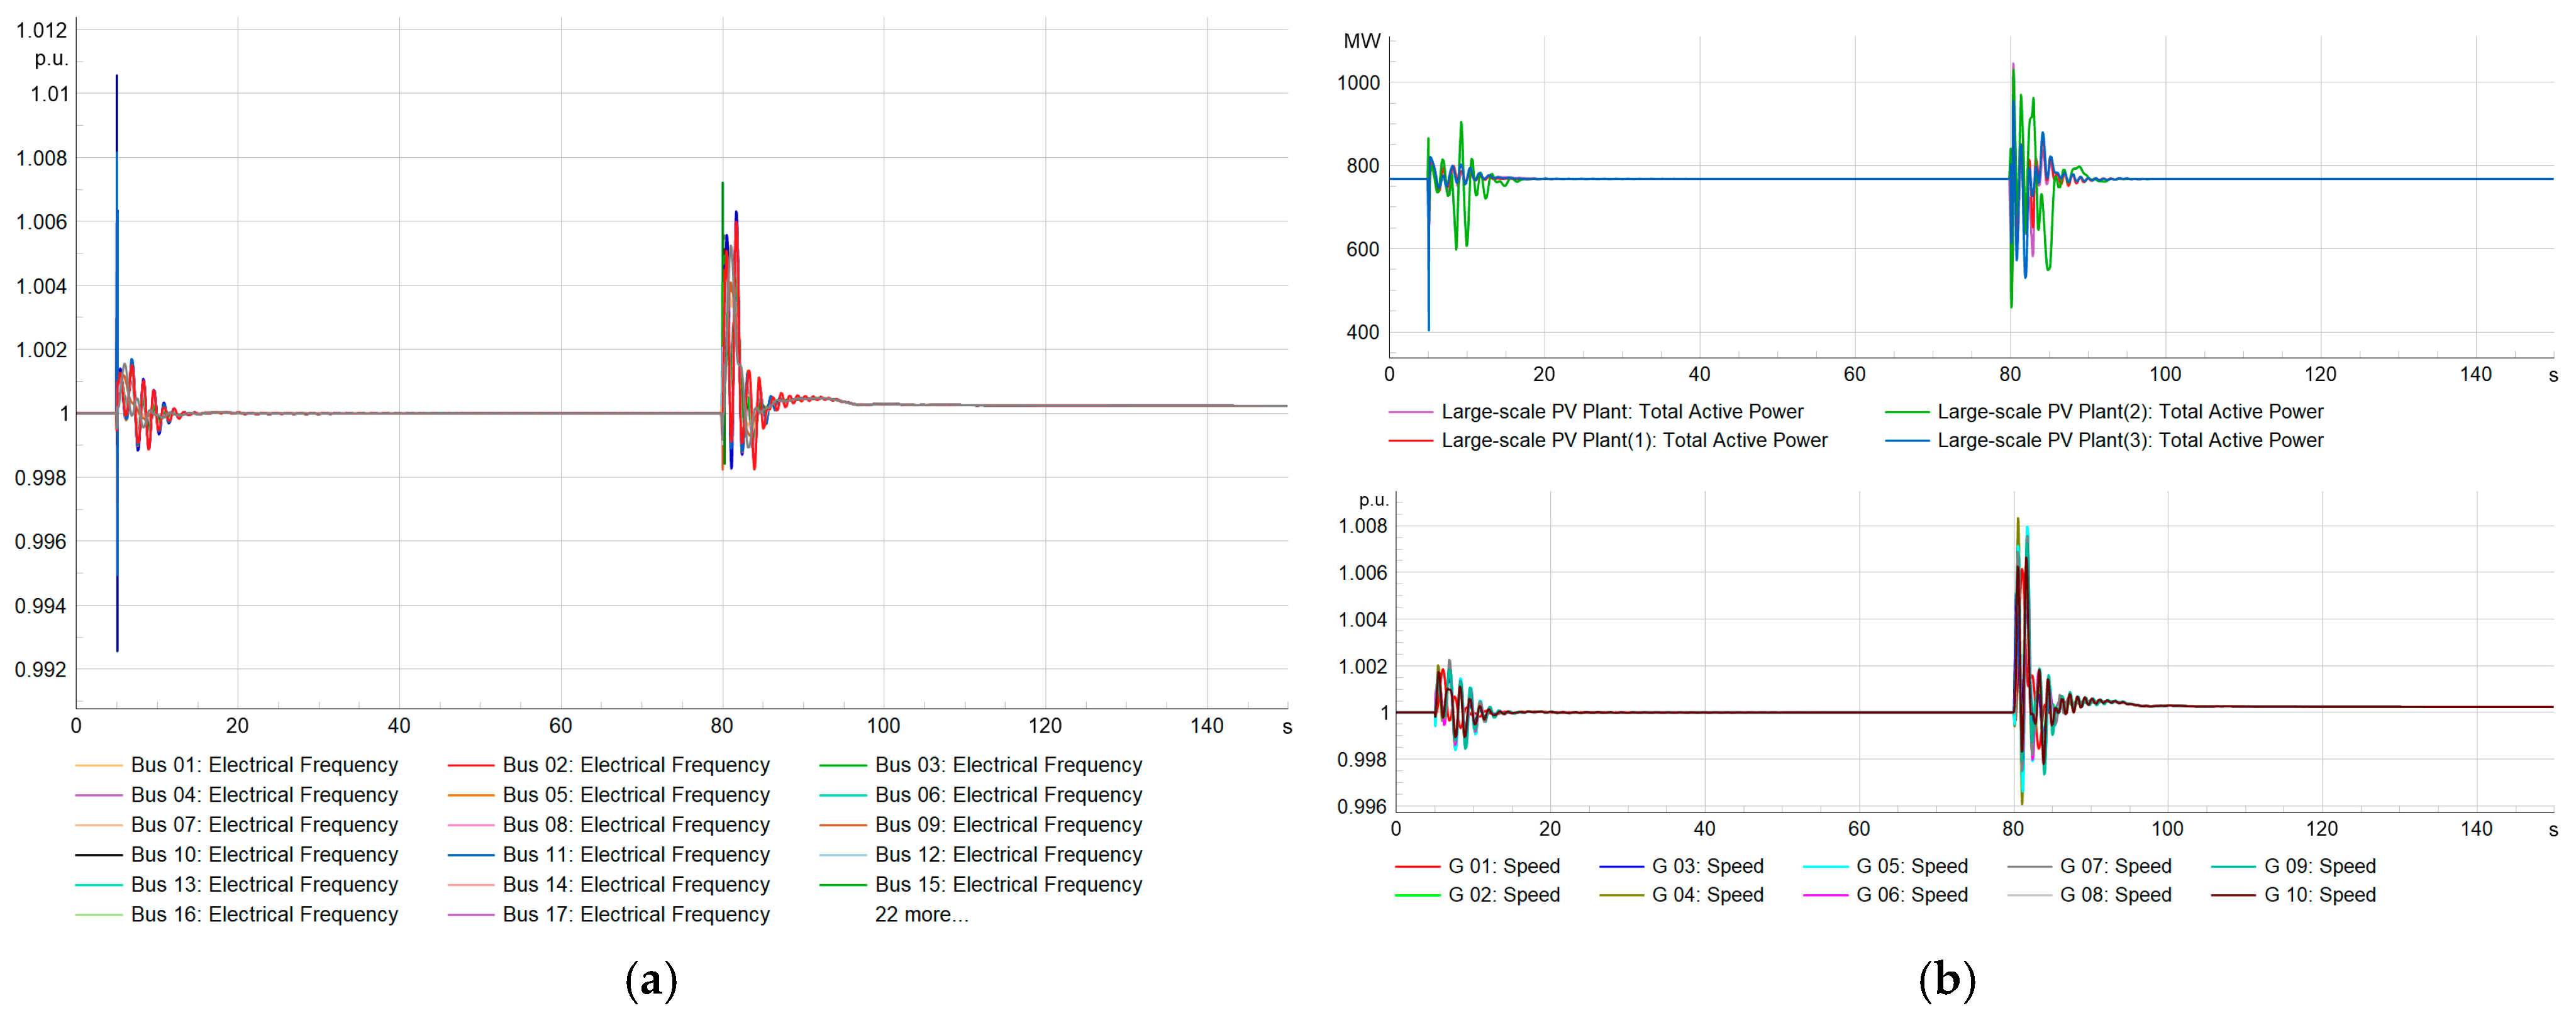Select the Large-scale PV Plant(1) Total Active Power label
The image size is (2576, 1025).
point(1634,440)
